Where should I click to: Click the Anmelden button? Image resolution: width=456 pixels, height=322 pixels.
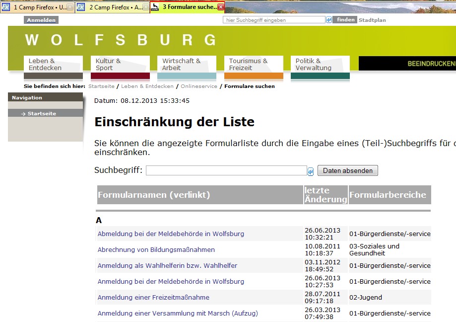click(41, 20)
